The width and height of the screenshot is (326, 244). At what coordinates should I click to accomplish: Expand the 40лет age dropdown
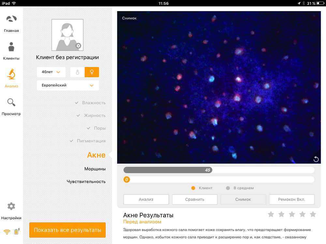pos(51,72)
